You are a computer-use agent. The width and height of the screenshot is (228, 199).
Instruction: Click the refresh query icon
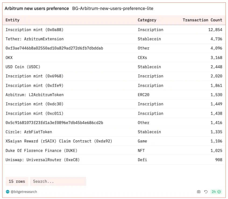[206, 192]
